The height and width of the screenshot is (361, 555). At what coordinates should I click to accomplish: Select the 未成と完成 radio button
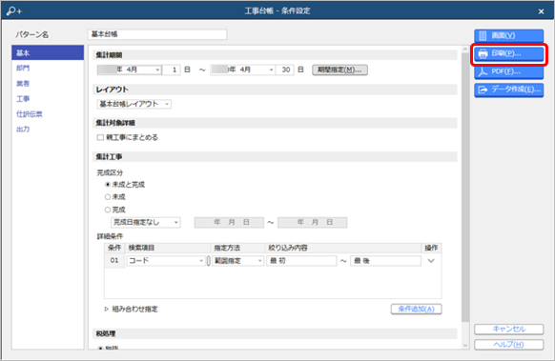[x=108, y=184]
